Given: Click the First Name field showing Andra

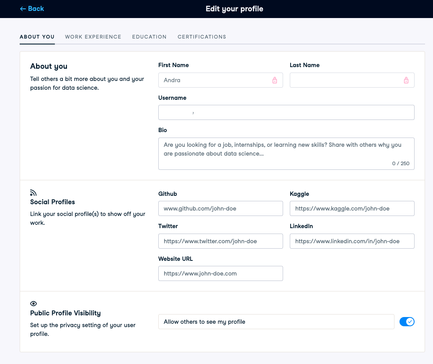Looking at the screenshot, I should (x=214, y=80).
